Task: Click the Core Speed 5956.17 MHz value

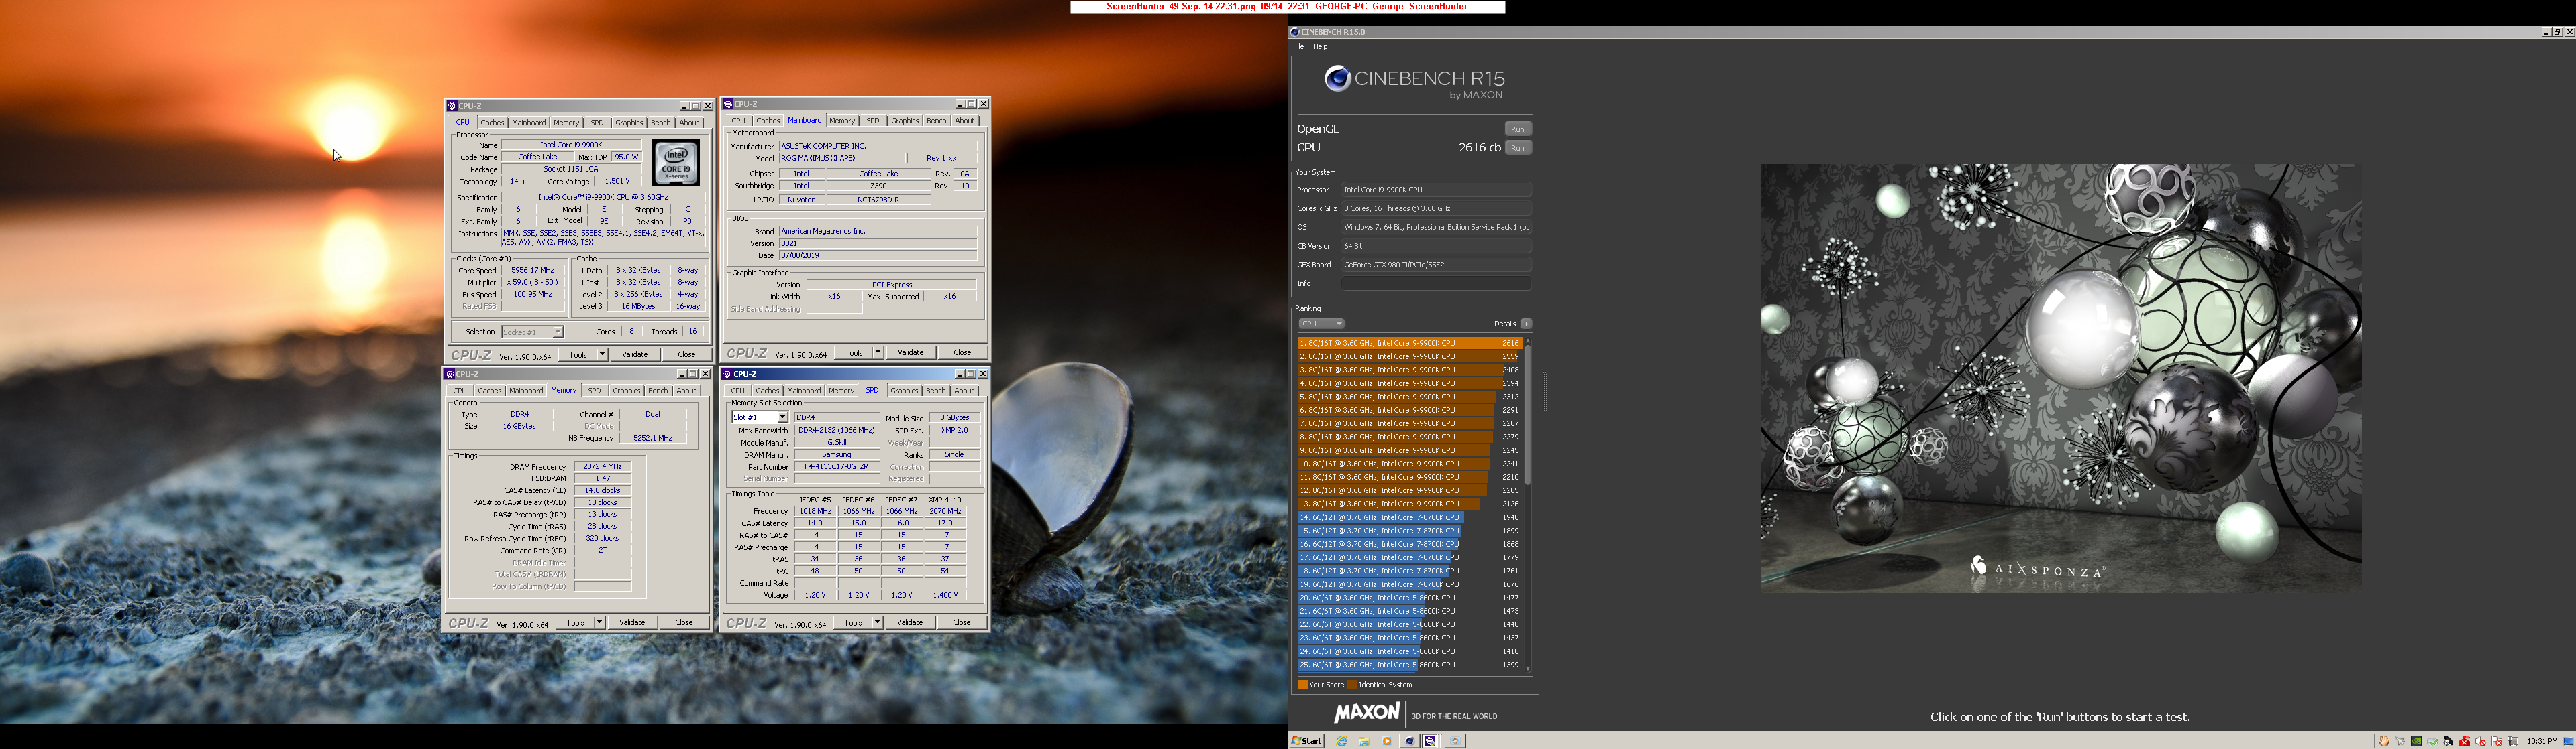Action: pyautogui.click(x=532, y=271)
